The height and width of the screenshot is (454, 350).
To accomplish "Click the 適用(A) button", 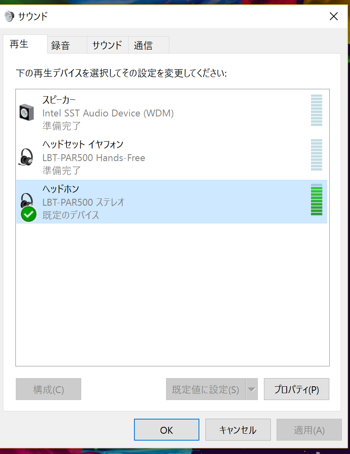I will pyautogui.click(x=309, y=430).
